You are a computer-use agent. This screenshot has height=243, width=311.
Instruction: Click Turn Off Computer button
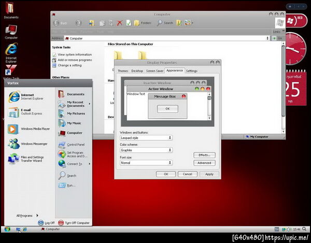tap(74, 223)
